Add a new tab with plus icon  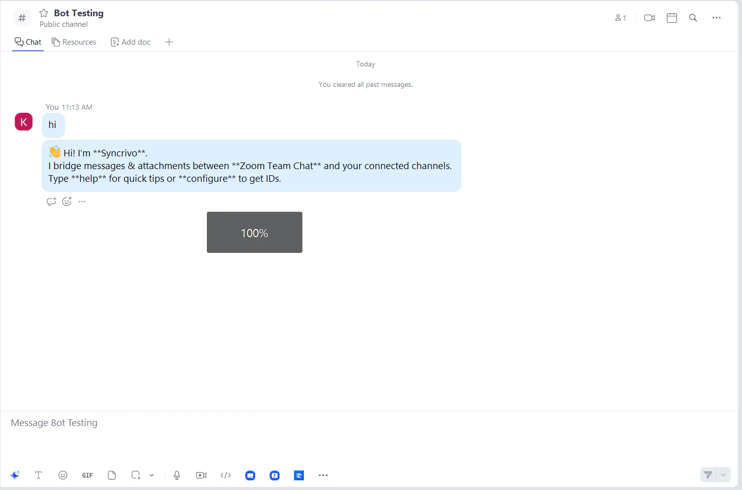[169, 42]
